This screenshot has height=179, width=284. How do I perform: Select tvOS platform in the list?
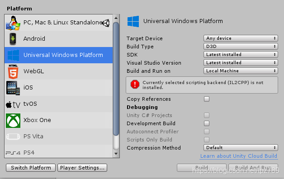tap(58, 104)
